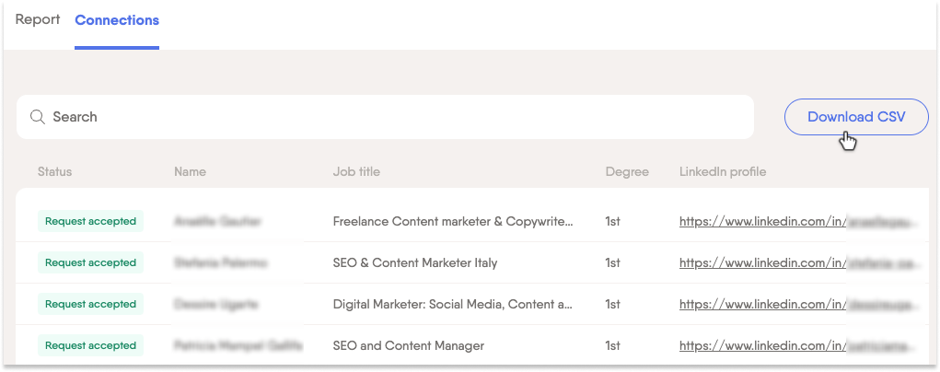
Task: Click the 1st degree cell in SEO and Content Manager row
Action: coord(612,345)
